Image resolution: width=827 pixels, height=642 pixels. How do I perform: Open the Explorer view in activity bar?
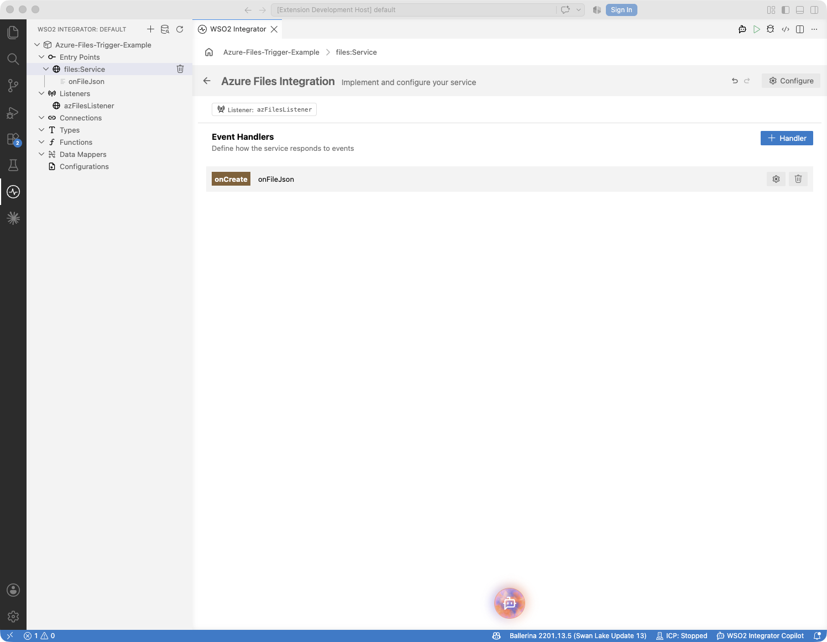13,33
